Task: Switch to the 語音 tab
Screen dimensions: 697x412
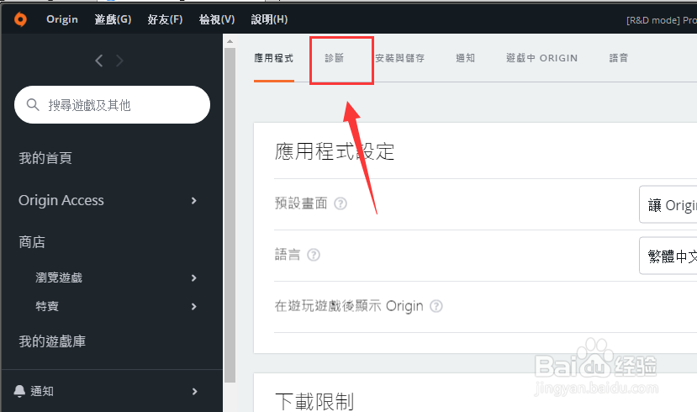Action: coord(619,58)
